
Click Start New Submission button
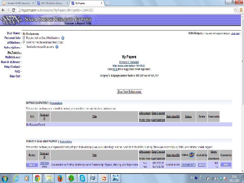129,91
